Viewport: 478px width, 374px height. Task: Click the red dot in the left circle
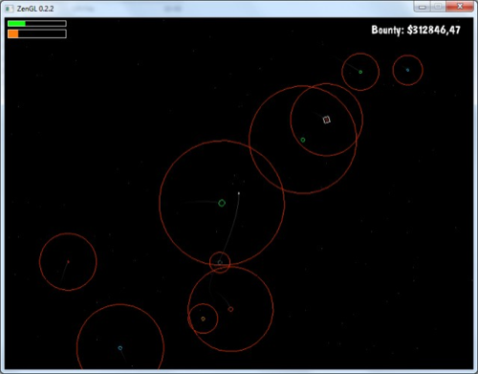[x=68, y=262]
